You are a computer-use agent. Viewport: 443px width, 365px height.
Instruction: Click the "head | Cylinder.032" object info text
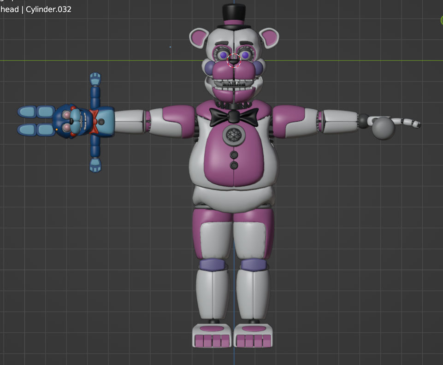click(x=35, y=9)
